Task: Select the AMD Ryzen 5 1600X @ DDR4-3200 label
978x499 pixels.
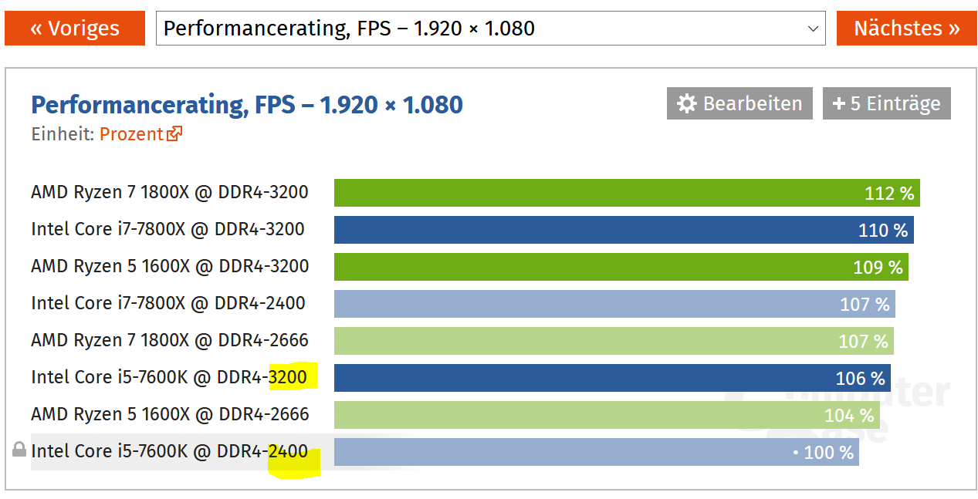Action: click(x=170, y=266)
